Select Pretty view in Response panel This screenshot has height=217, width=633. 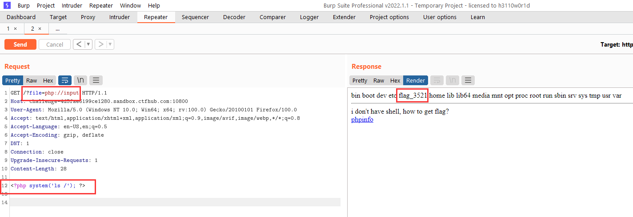pyautogui.click(x=360, y=80)
